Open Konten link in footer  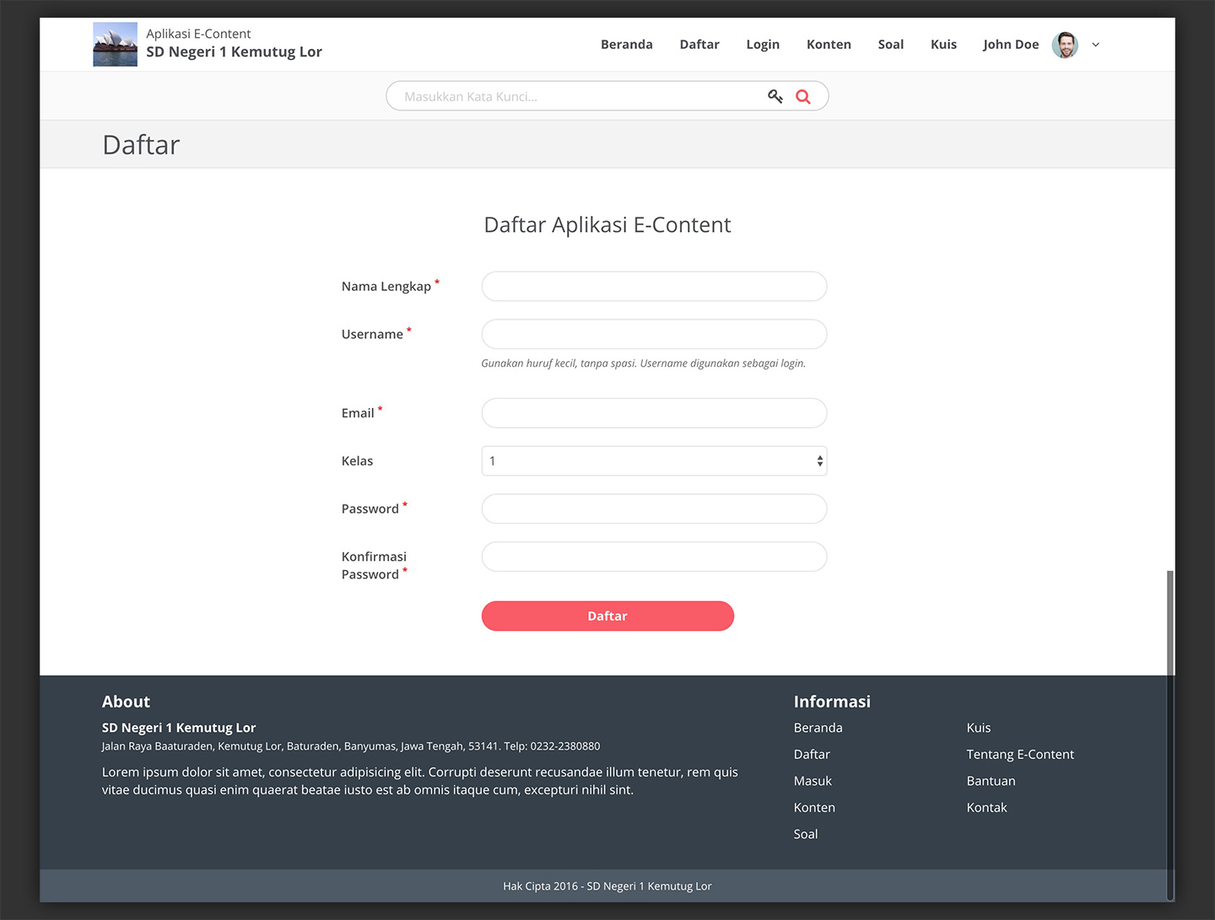click(x=814, y=808)
